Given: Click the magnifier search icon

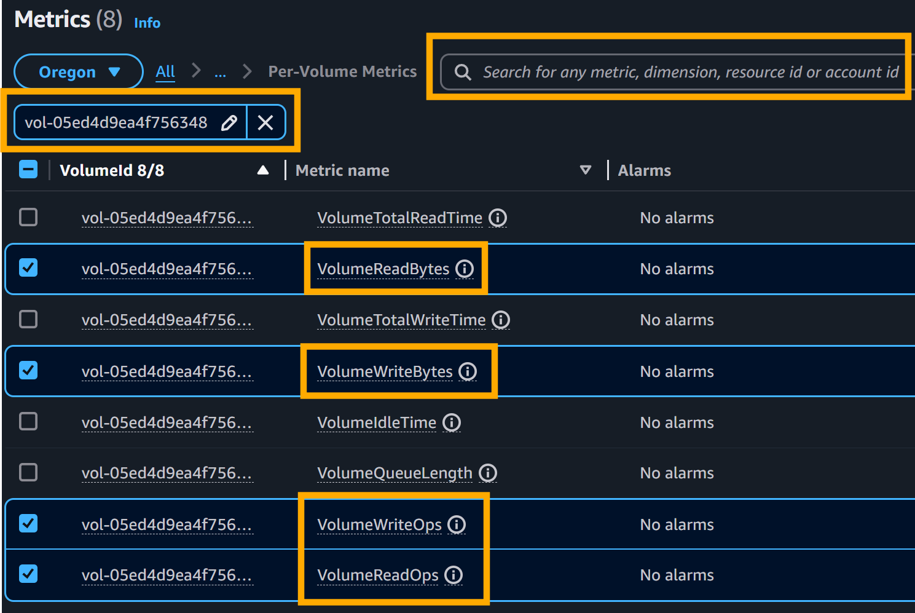Looking at the screenshot, I should (463, 72).
